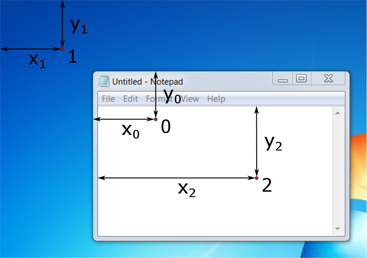Open the Help menu
Viewport: 367px width, 258px height.
pos(216,99)
